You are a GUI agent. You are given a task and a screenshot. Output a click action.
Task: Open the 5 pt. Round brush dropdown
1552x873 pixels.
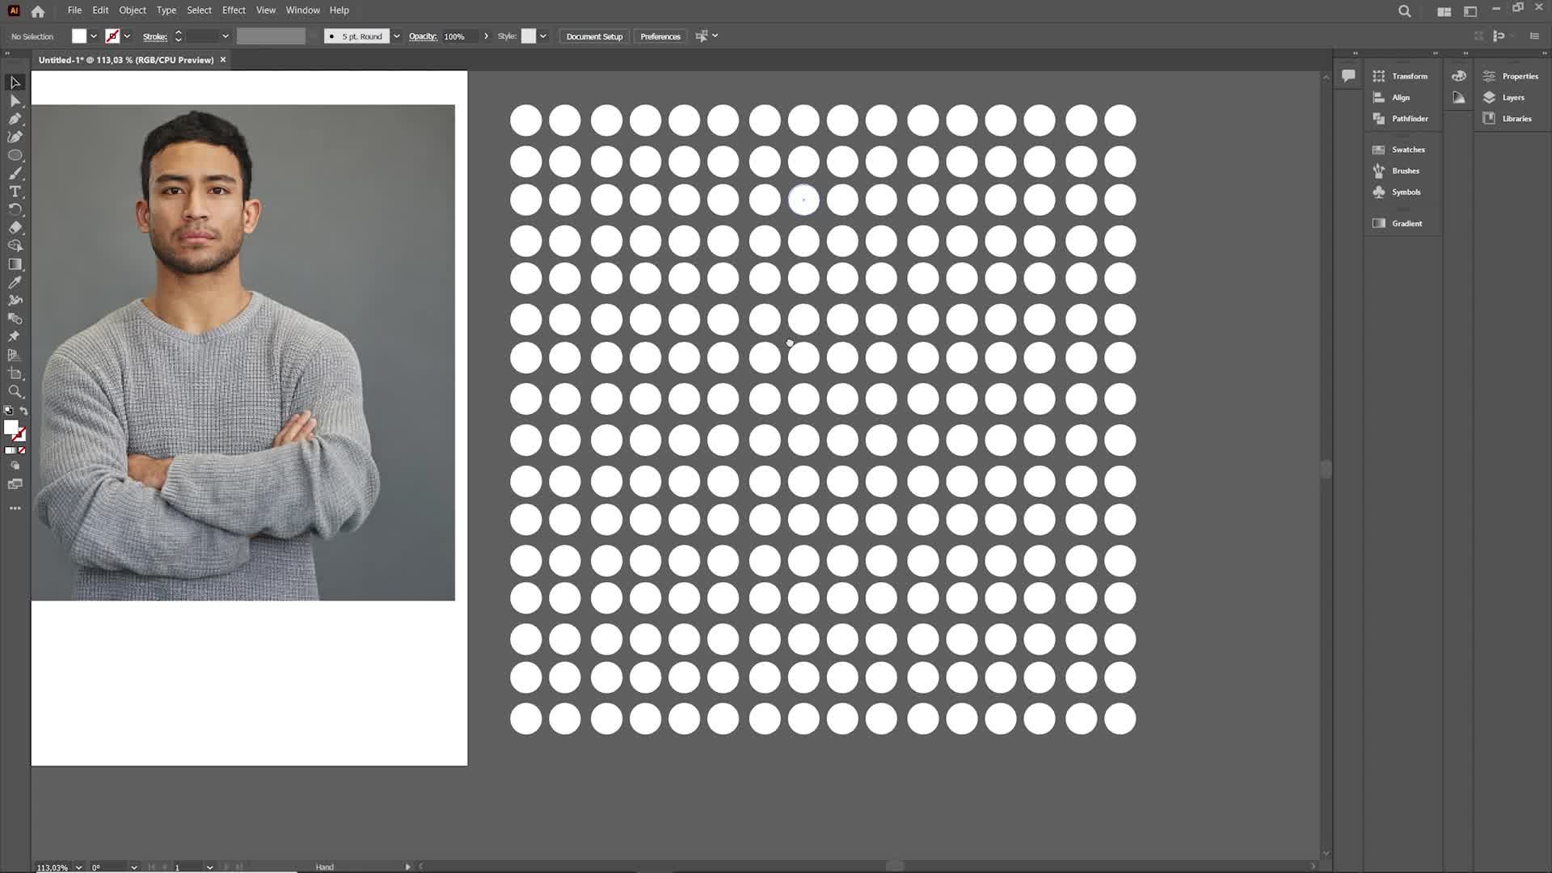click(x=396, y=36)
